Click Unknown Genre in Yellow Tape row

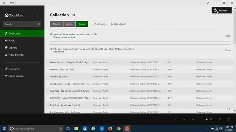(204, 62)
